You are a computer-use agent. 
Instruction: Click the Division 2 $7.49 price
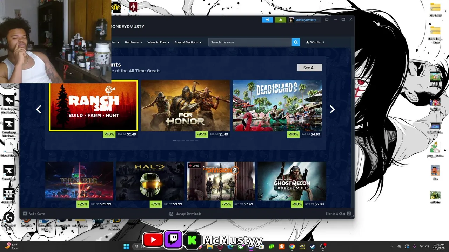[x=248, y=204]
